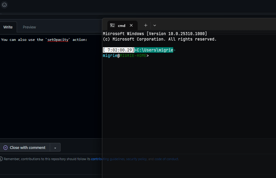
Task: Close the cmd tab with the X
Action: pyautogui.click(x=131, y=25)
